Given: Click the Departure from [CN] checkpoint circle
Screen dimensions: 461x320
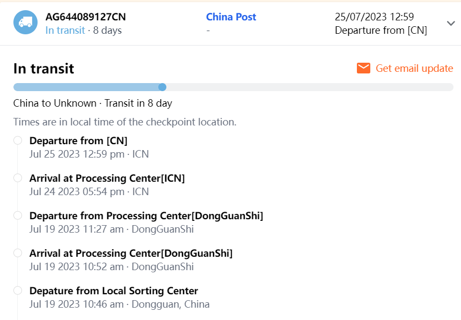Looking at the screenshot, I should (18, 140).
